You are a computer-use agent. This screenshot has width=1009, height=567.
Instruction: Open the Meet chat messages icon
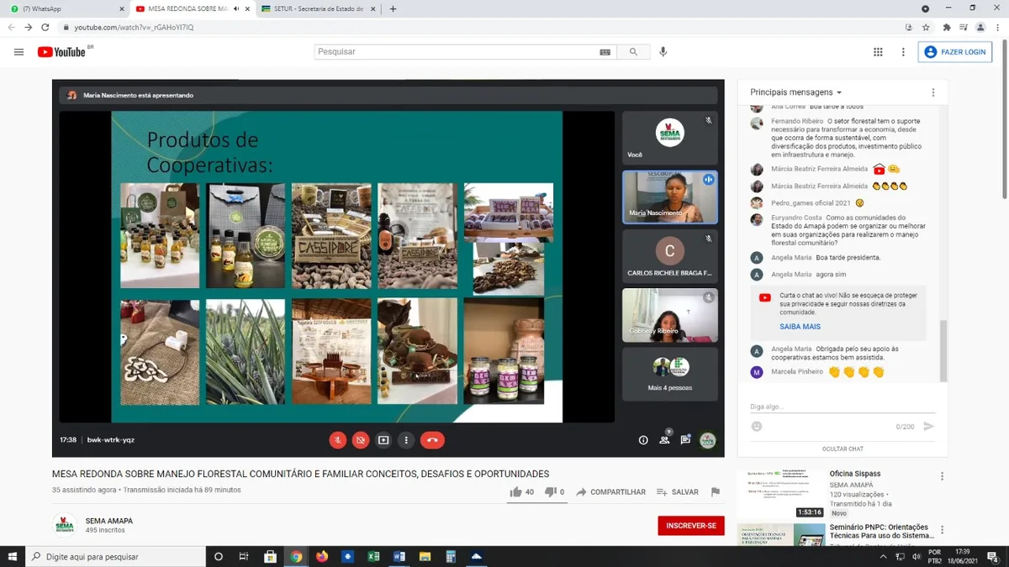pos(685,440)
